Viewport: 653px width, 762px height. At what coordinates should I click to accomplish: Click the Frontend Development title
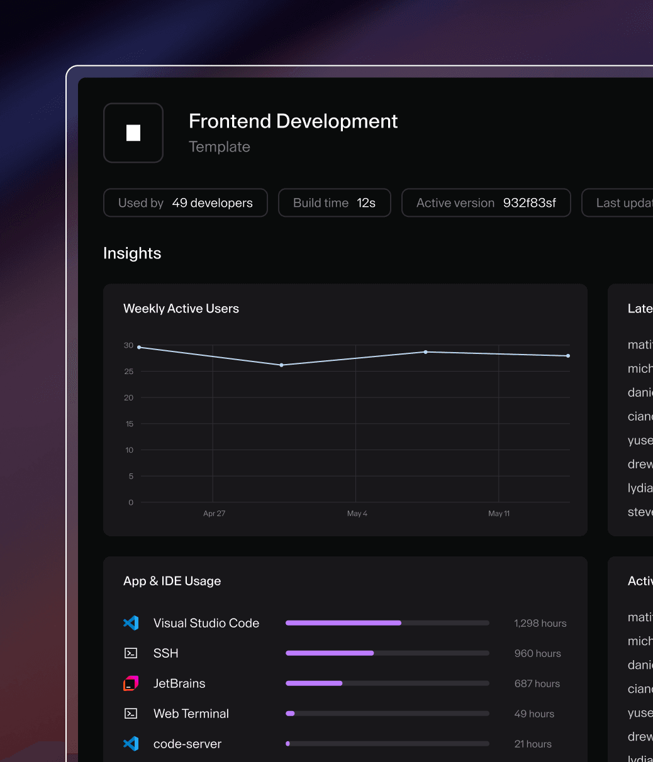pyautogui.click(x=293, y=121)
